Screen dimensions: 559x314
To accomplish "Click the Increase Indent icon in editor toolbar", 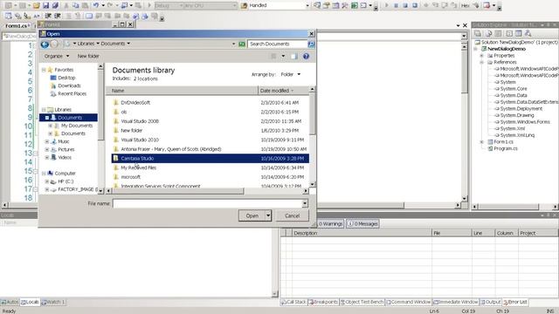I will point(57,16).
